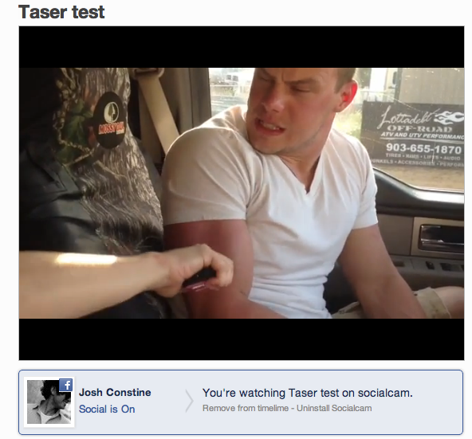Viewport: 472px width, 439px height.
Task: Click the Josh Constine name link
Action: 115,392
